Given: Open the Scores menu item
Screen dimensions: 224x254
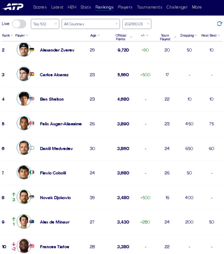Looking at the screenshot, I should click(40, 7).
